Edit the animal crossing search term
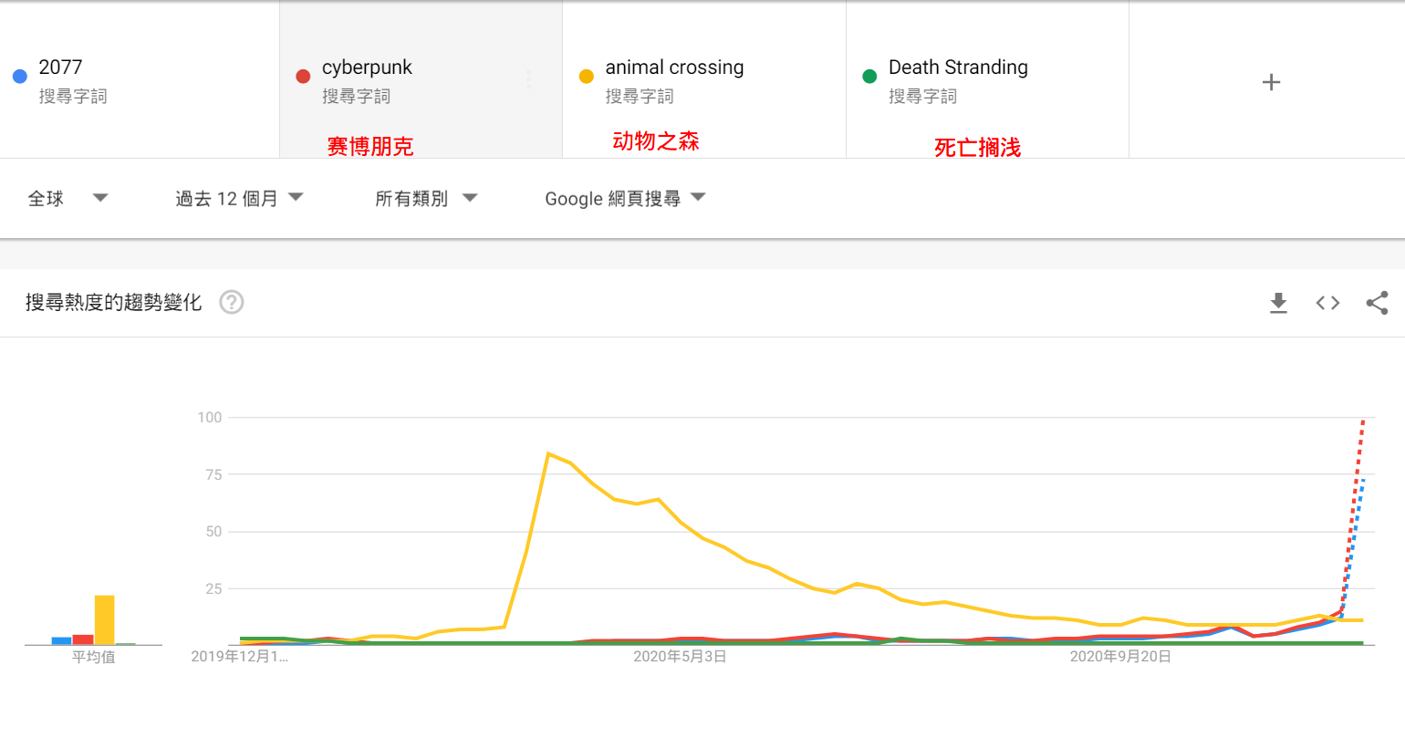 pos(674,68)
